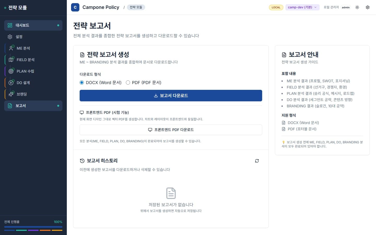Click the PDF (포터블 문서) format entry
This screenshot has width=376, height=235.
tap(302, 129)
